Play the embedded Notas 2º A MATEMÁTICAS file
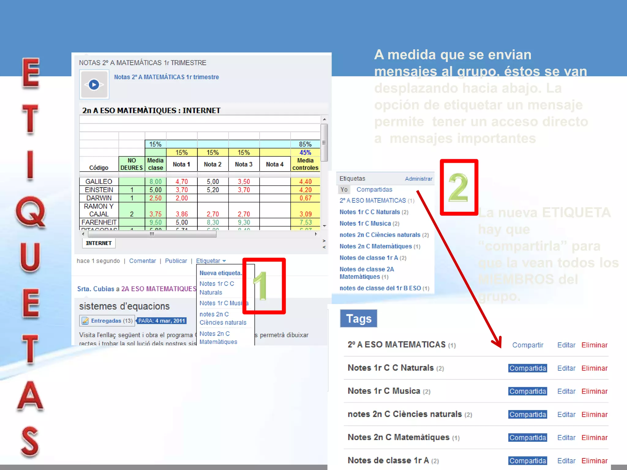The width and height of the screenshot is (627, 470). click(94, 84)
